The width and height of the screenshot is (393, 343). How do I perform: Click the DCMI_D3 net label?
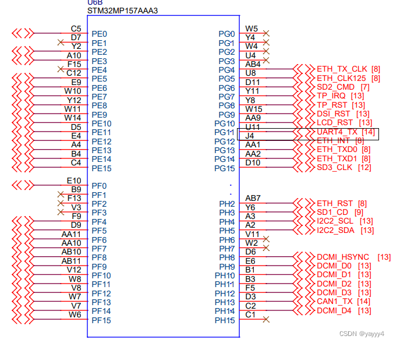tap(334, 292)
